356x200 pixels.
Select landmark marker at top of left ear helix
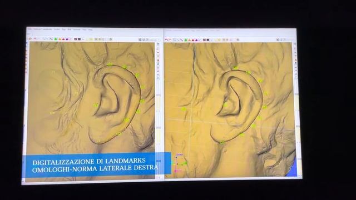coord(110,64)
